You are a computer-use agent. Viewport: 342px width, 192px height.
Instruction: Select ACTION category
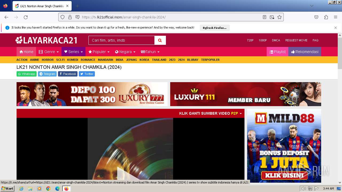tap(22, 60)
